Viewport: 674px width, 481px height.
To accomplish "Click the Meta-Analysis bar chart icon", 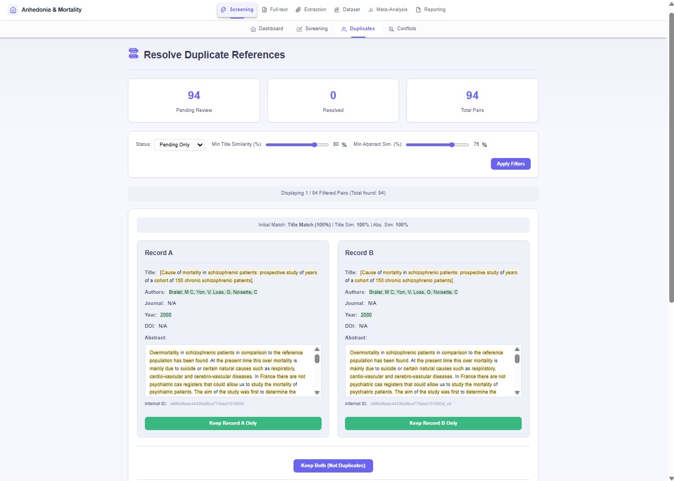I will [370, 10].
